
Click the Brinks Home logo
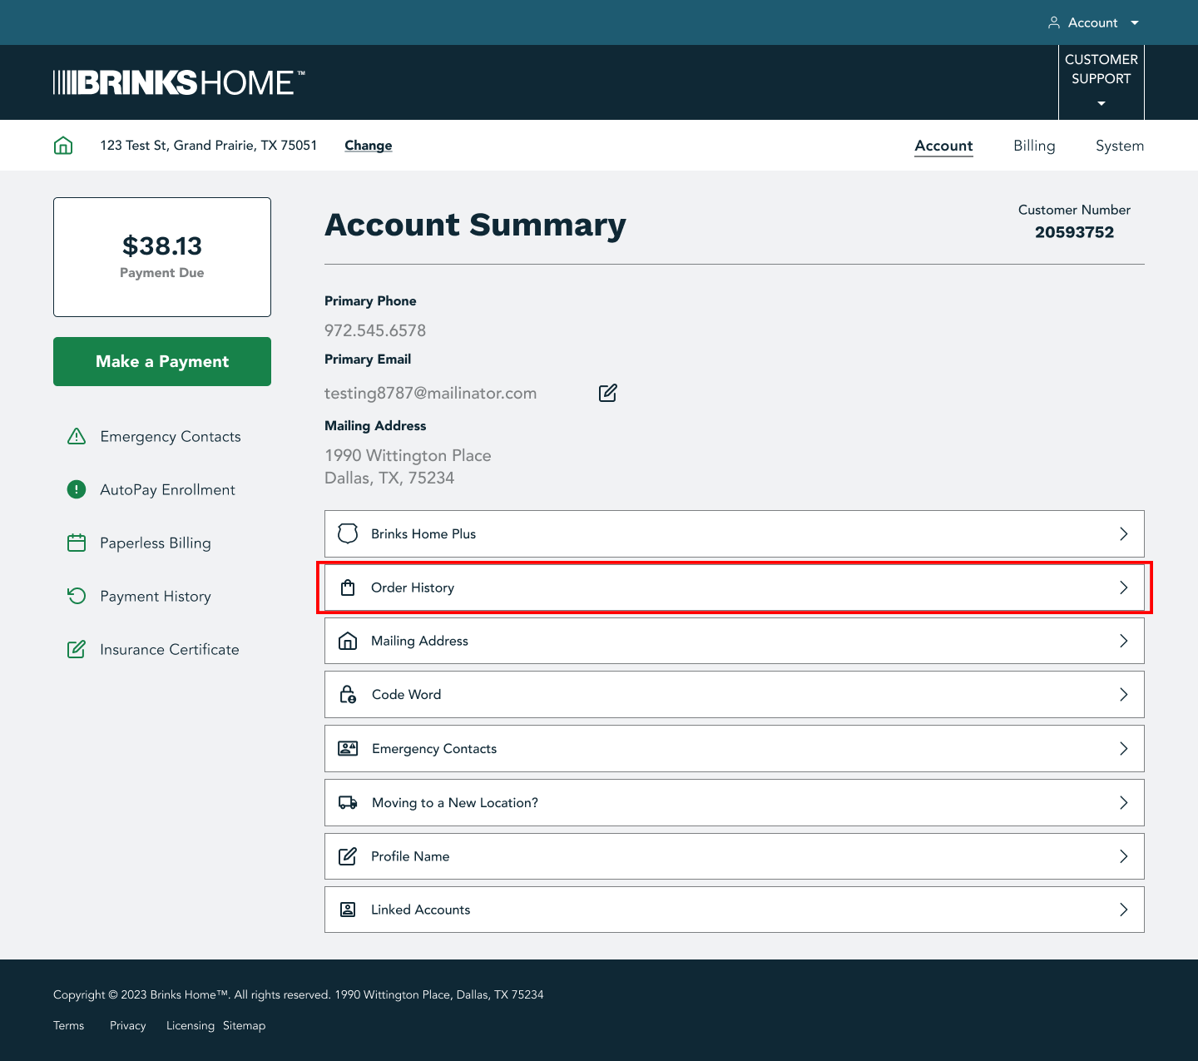coord(179,82)
